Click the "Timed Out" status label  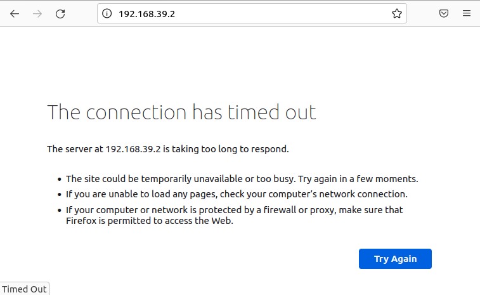(x=24, y=289)
